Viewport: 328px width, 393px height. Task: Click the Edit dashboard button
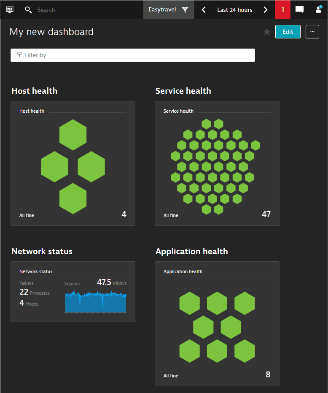[x=288, y=32]
